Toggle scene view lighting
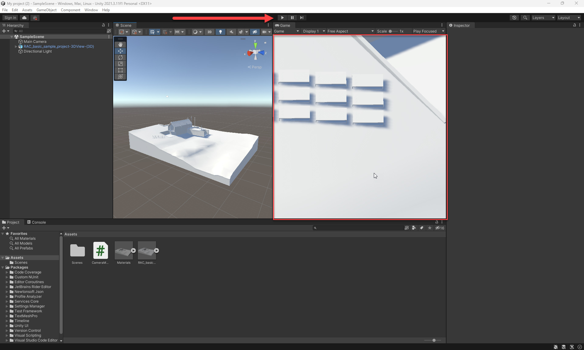This screenshot has height=350, width=584. click(220, 32)
